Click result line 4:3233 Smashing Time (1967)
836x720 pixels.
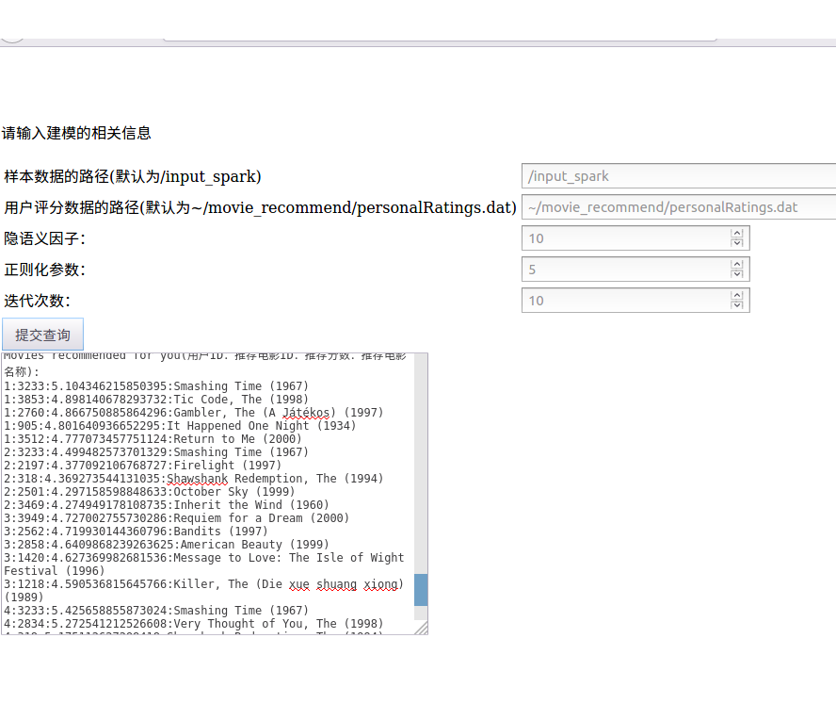click(x=156, y=610)
